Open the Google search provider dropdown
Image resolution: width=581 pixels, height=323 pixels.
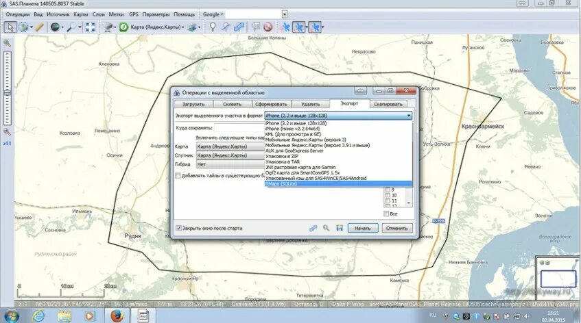[213, 14]
